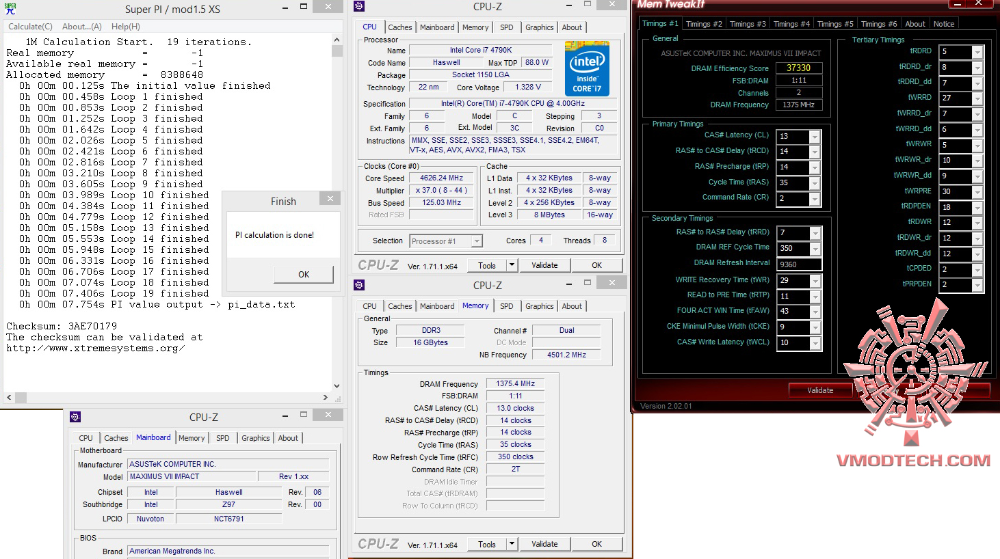Click the DRAM Refresh Interval field showing 9360
The image size is (1000, 559).
799,264
